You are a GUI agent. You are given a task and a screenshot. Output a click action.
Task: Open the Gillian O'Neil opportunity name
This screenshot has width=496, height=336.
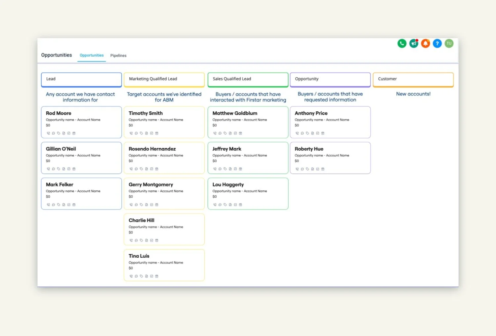pos(61,149)
